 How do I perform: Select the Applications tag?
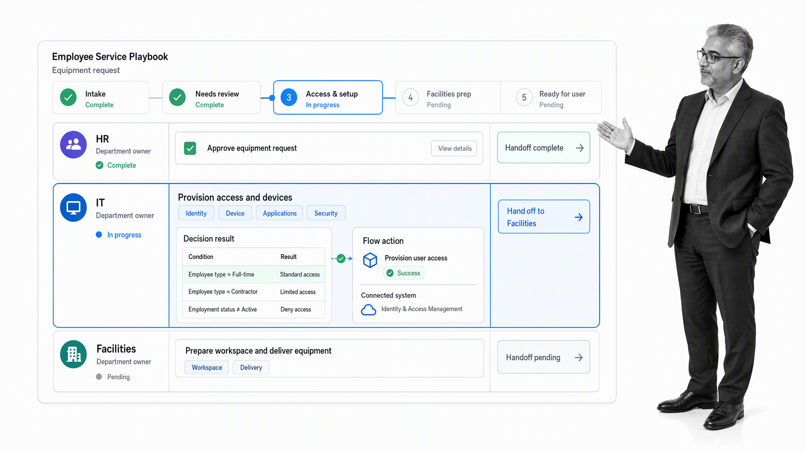280,213
